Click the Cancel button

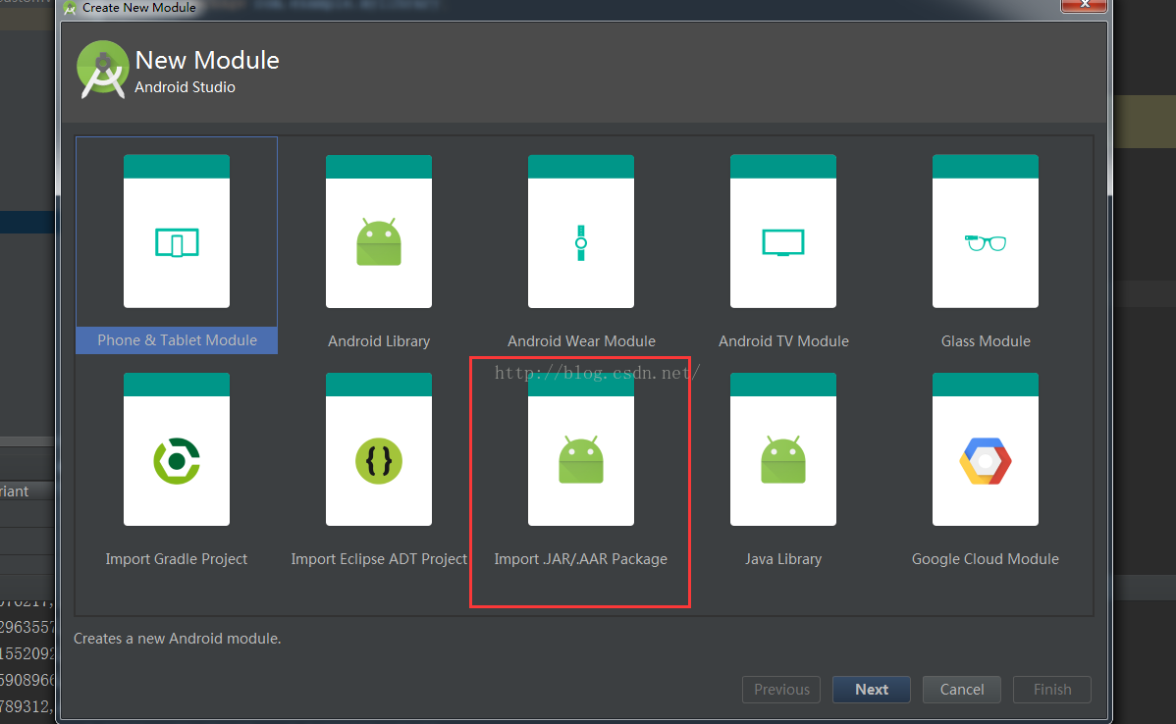pyautogui.click(x=961, y=690)
